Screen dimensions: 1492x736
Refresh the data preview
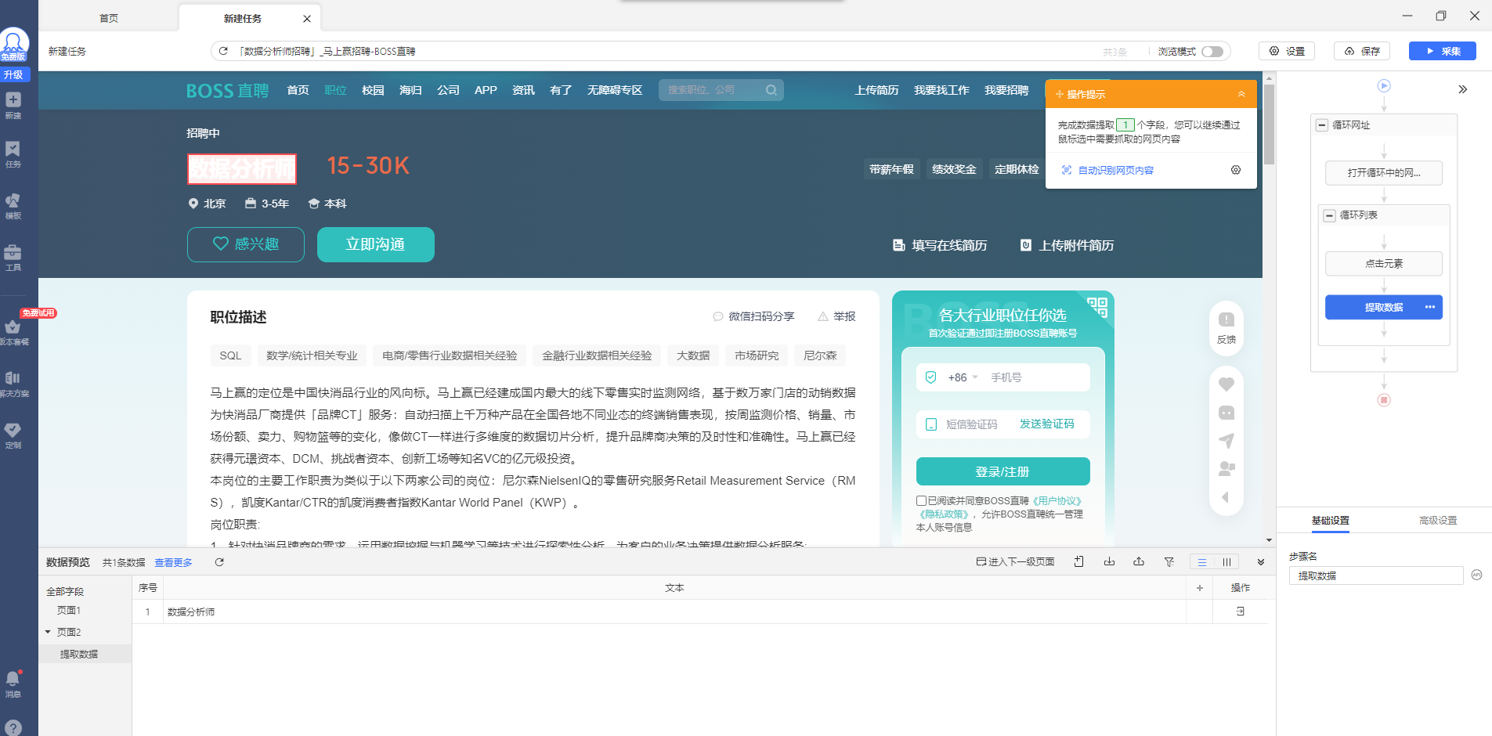(219, 562)
